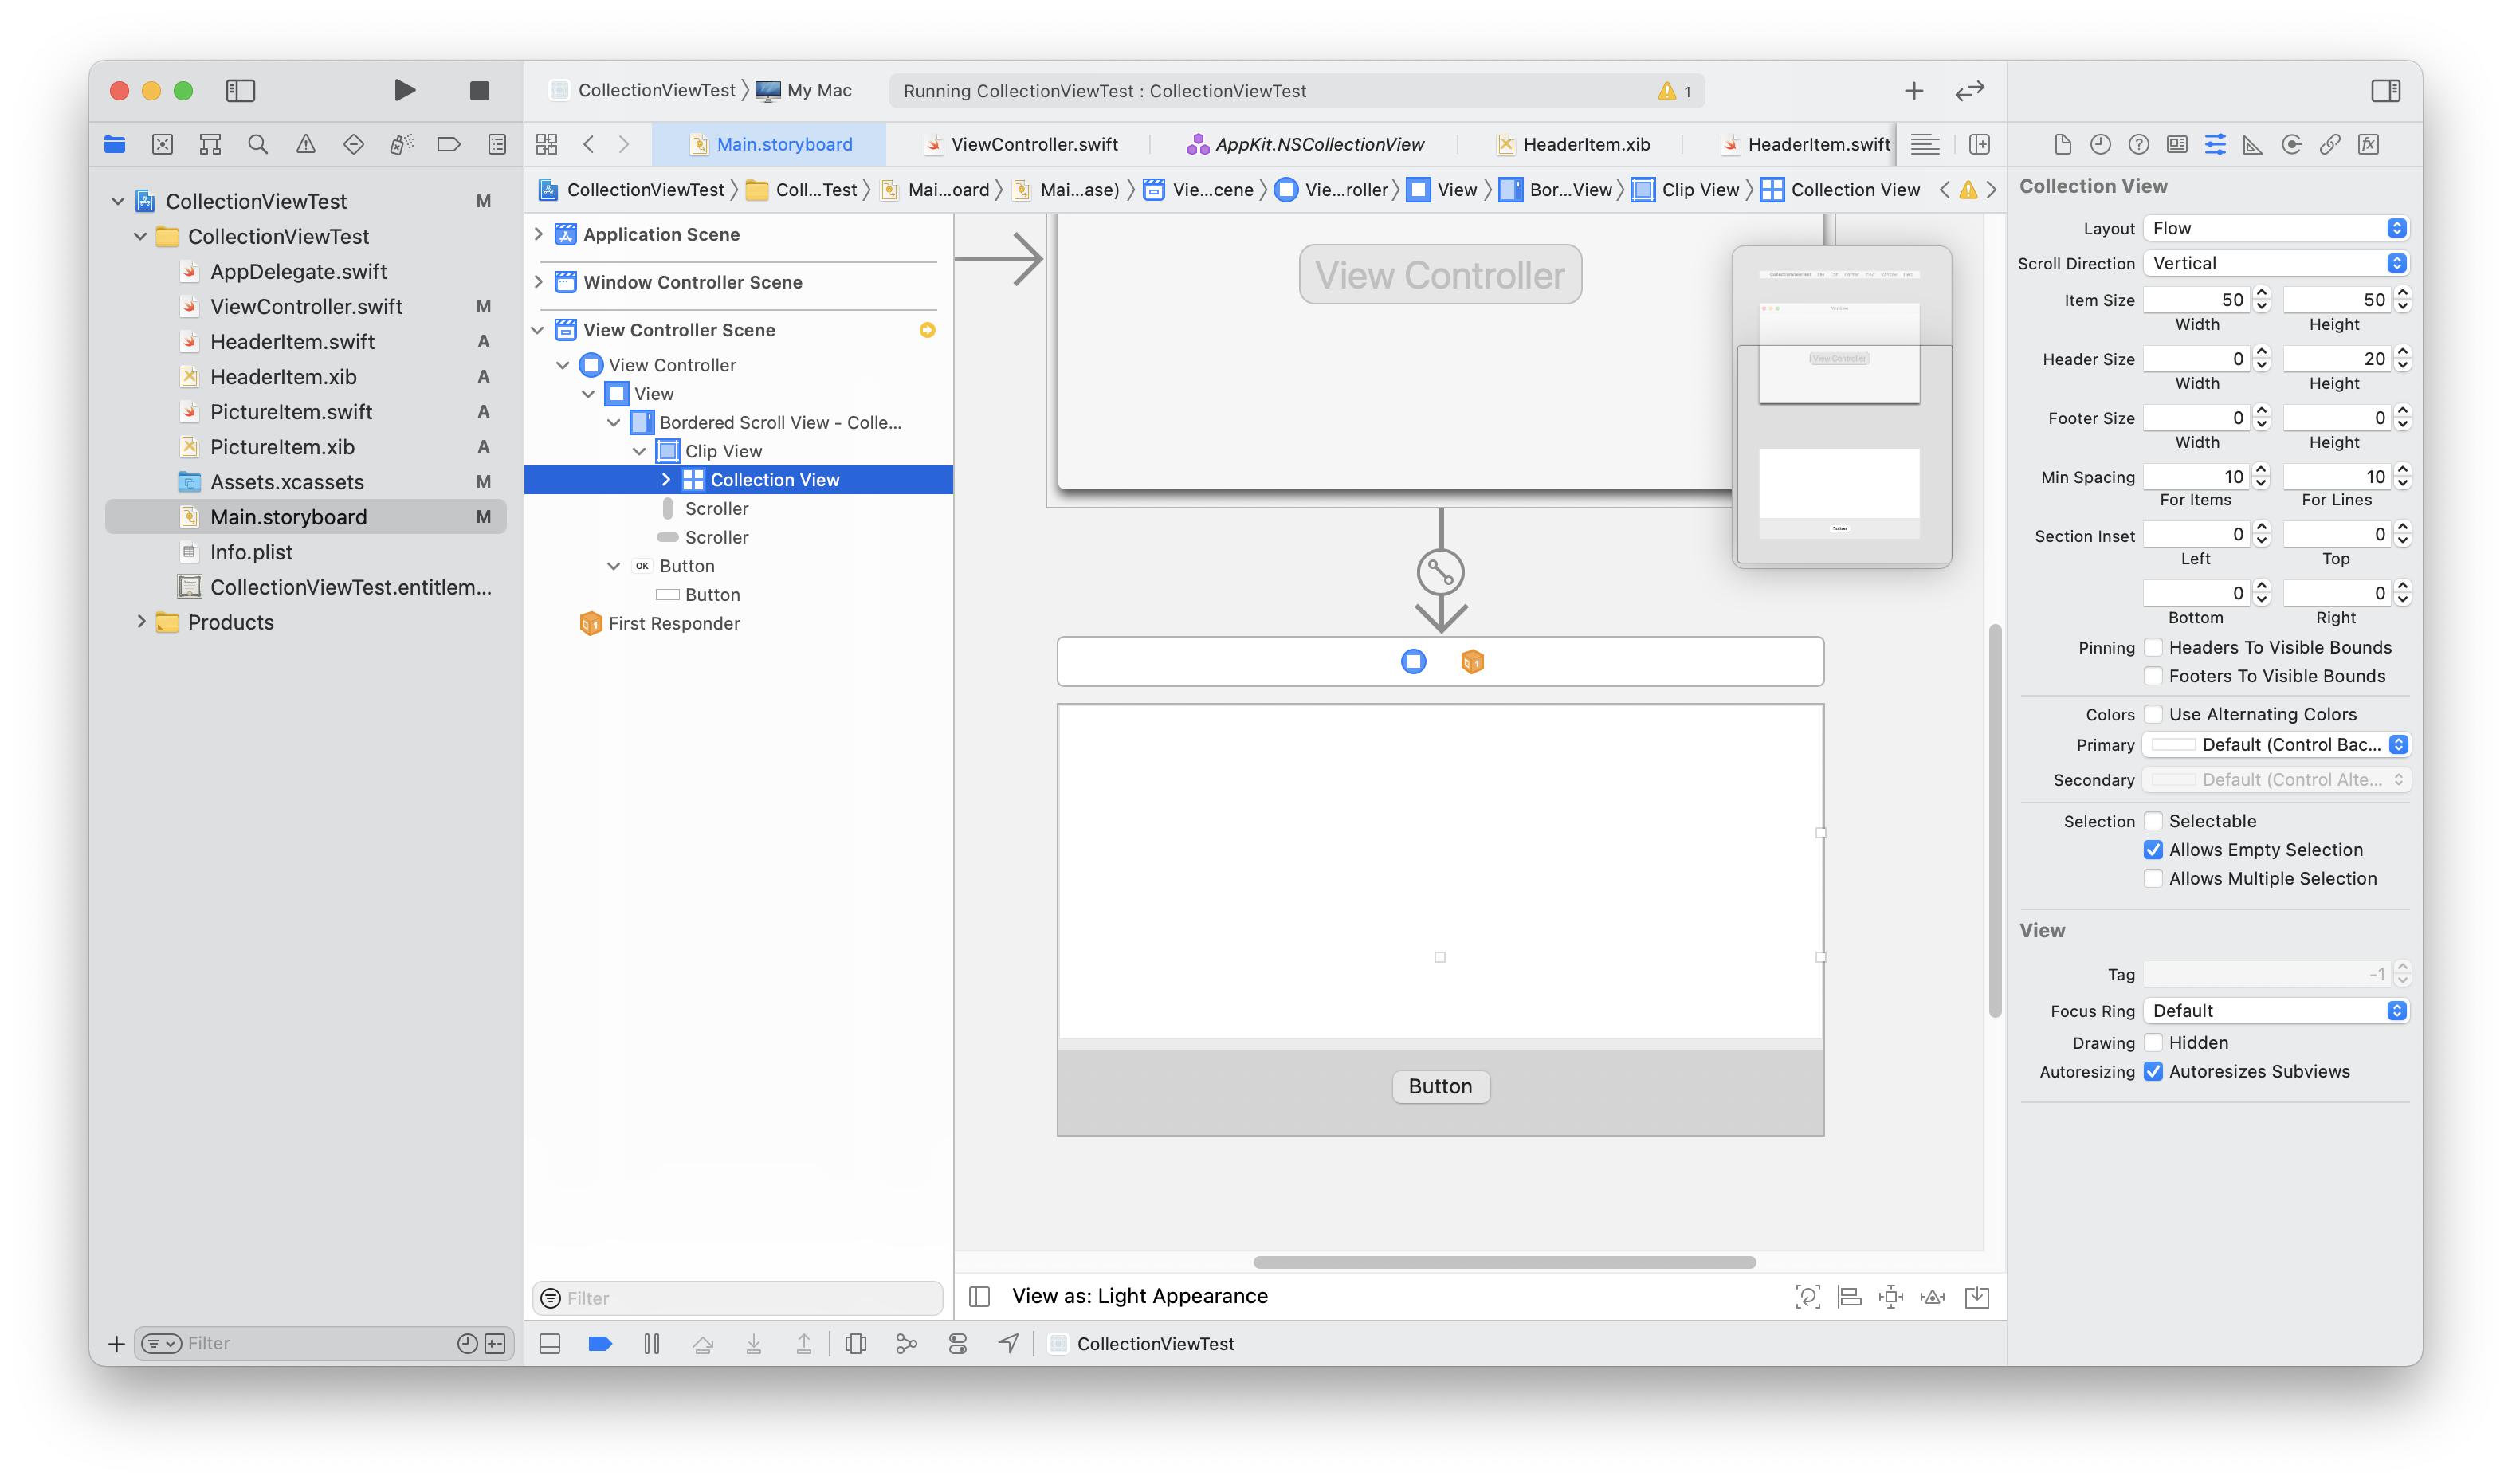Stop the running app
The width and height of the screenshot is (2512, 1484).
click(479, 91)
